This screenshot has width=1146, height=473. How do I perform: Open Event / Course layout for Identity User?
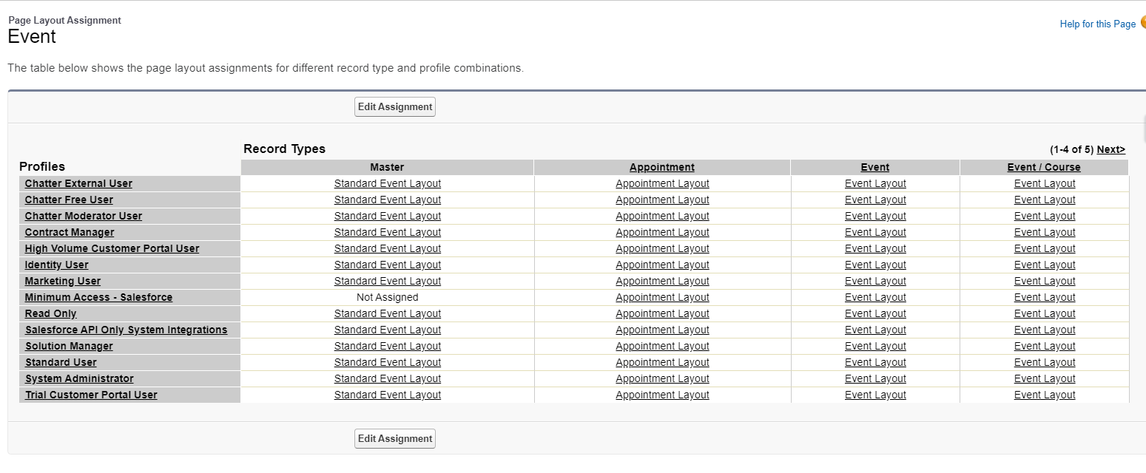1045,265
